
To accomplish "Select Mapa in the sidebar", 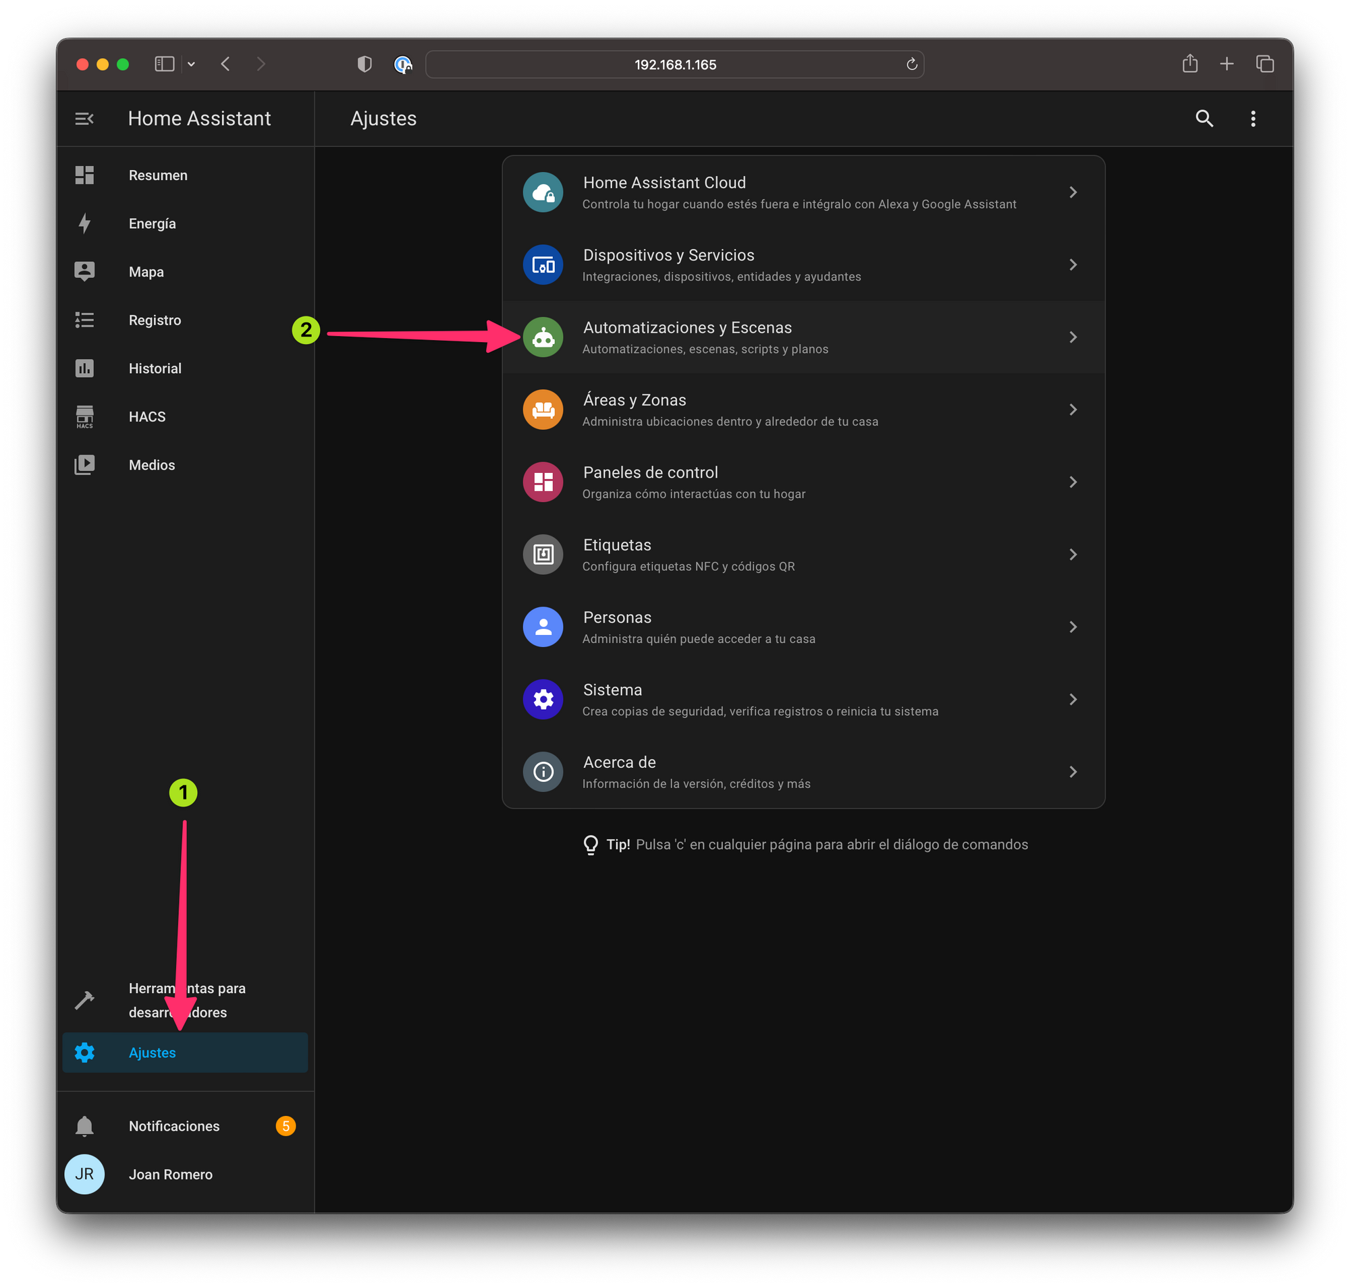I will [x=185, y=272].
